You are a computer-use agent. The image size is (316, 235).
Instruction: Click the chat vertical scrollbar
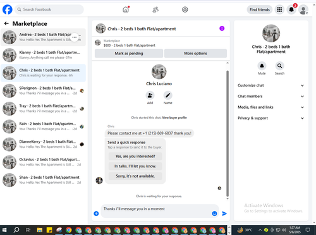pyautogui.click(x=228, y=133)
